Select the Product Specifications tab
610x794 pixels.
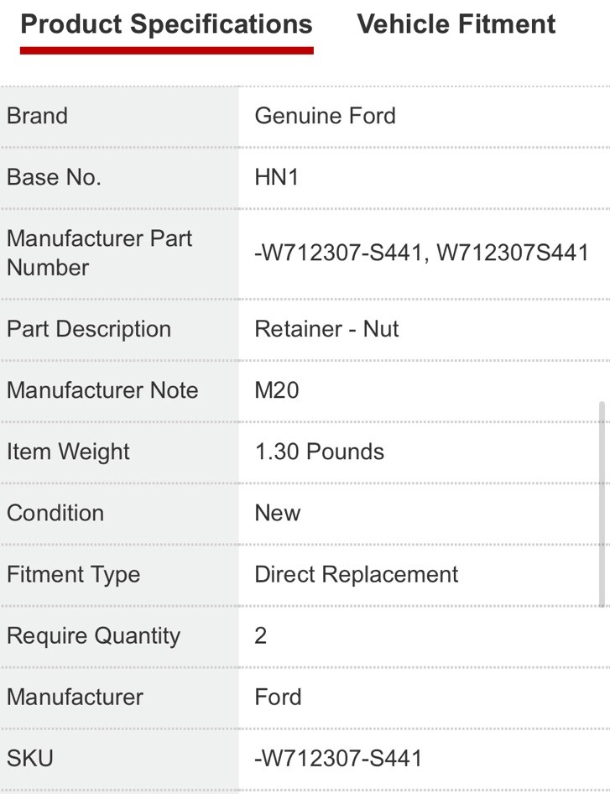click(x=166, y=24)
